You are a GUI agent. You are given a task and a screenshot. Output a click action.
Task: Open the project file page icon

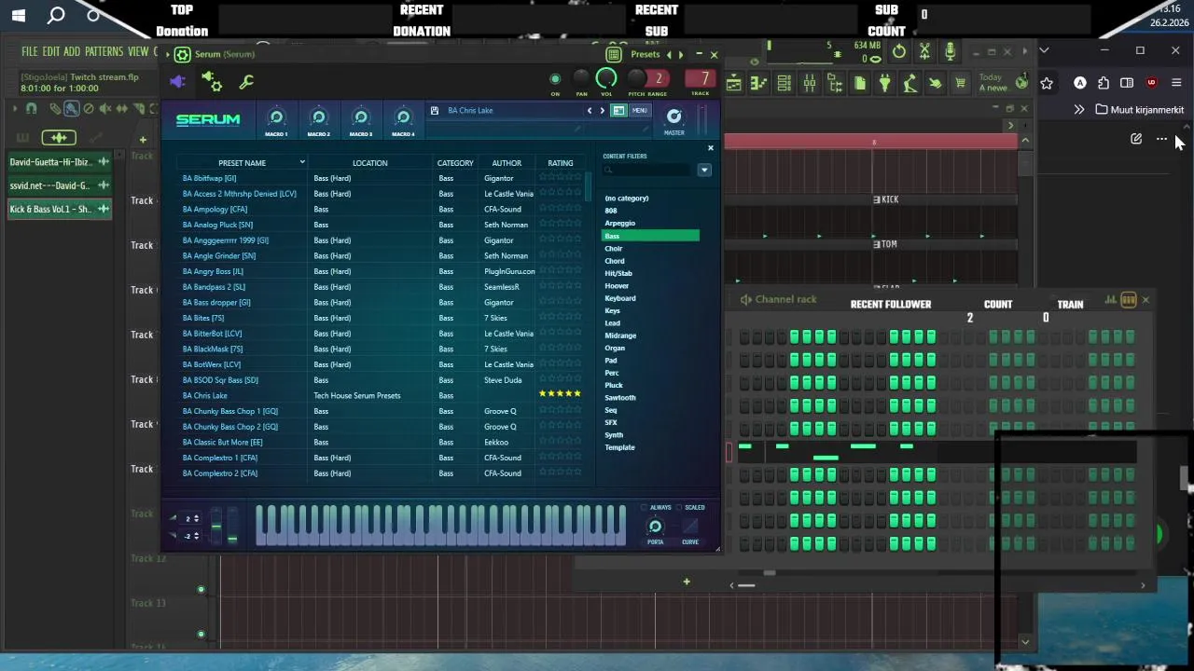point(860,84)
